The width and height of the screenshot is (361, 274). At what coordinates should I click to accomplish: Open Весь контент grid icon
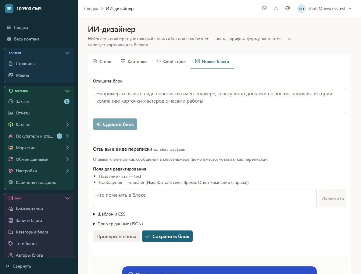9,39
